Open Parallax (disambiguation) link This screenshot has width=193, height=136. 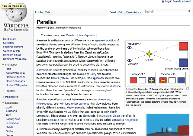pyautogui.click(x=82, y=35)
